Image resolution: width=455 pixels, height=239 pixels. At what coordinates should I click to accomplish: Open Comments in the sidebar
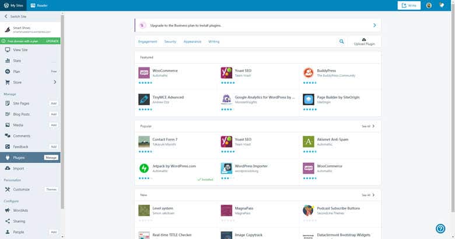point(30,135)
